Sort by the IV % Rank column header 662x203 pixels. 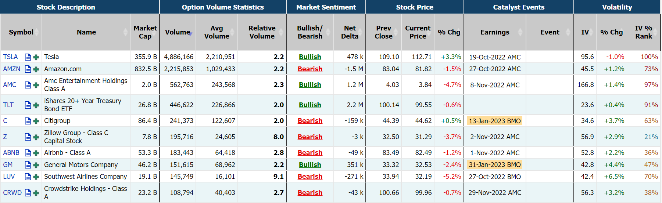coord(643,32)
